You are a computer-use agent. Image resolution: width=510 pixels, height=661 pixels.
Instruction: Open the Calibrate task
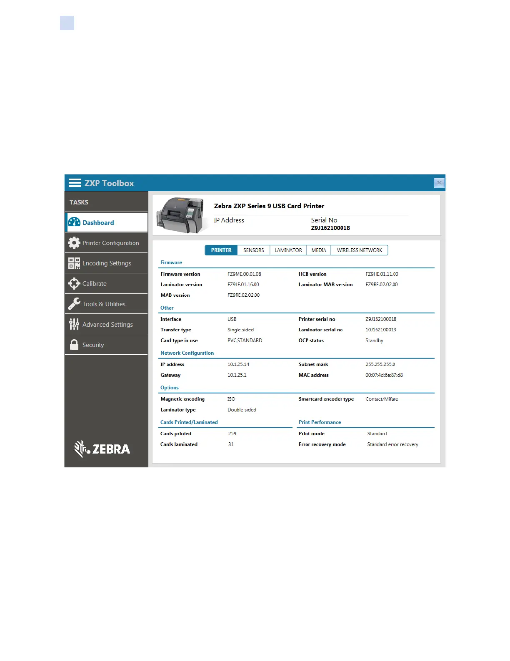pos(107,284)
